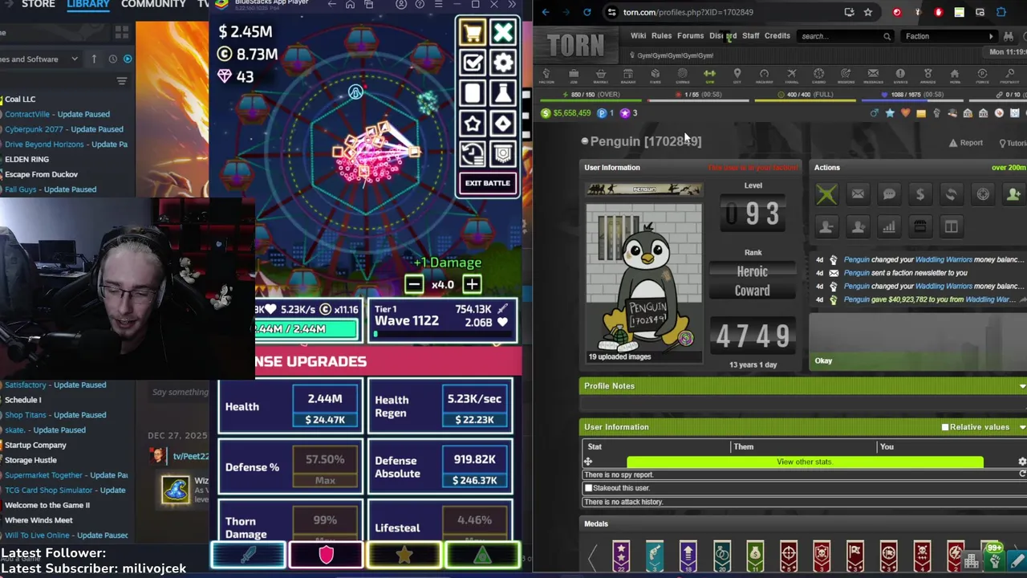Screen dimensions: 1027x578
Task: Click the bounty target action icon
Action: pyautogui.click(x=983, y=193)
